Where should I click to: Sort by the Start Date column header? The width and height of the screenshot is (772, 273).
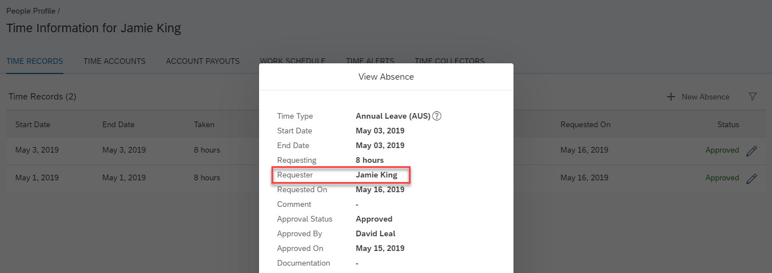33,124
